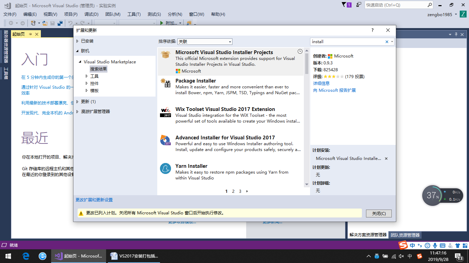Switch to the 解决方案资源管理器 tab
The width and height of the screenshot is (469, 263).
(368, 235)
